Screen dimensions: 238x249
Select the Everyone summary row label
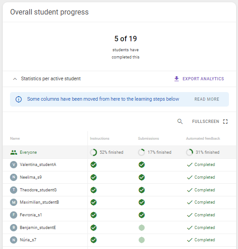28,152
